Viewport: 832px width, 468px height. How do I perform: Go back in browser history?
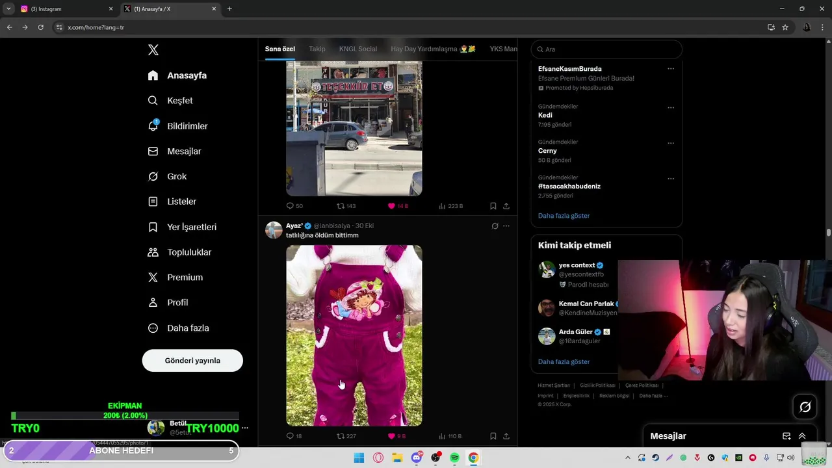(9, 27)
